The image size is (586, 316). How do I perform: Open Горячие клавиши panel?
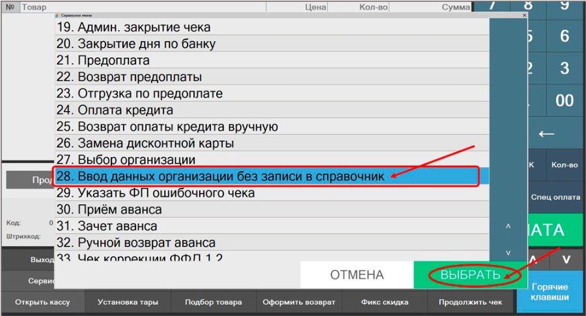click(550, 292)
